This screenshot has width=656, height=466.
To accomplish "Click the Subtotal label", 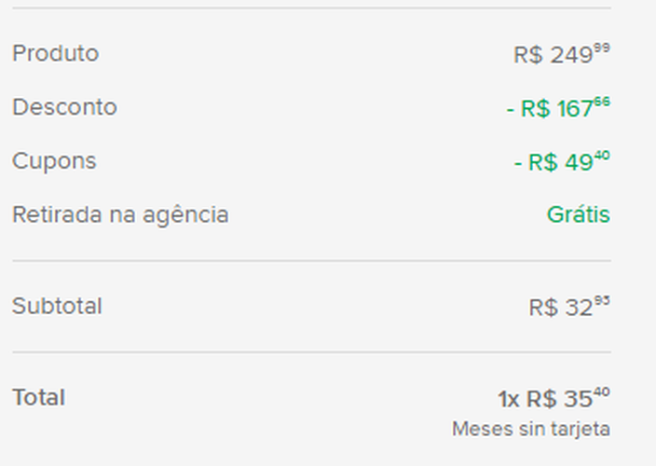I will coord(57,306).
